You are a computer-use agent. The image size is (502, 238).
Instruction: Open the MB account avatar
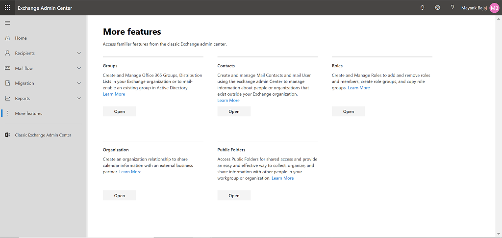tap(494, 8)
